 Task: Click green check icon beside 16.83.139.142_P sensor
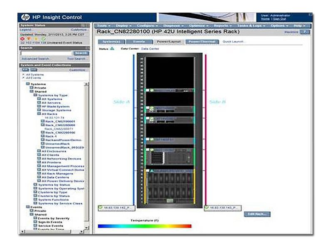(99, 206)
